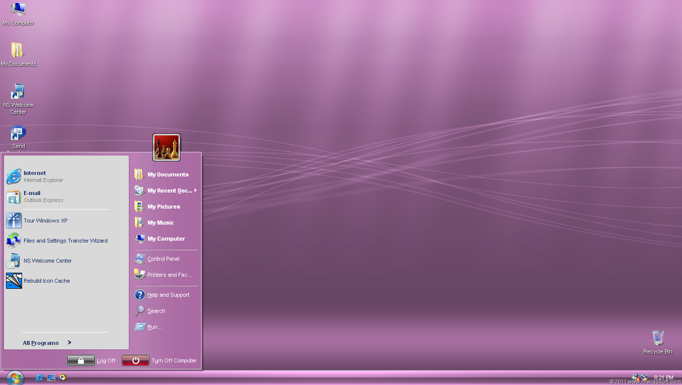Select My Documents desktop icon
The image size is (682, 385).
click(x=18, y=55)
